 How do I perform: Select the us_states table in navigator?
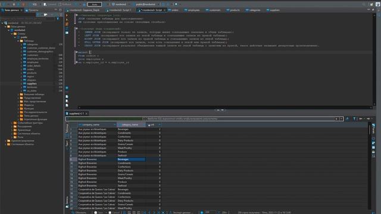click(32, 91)
